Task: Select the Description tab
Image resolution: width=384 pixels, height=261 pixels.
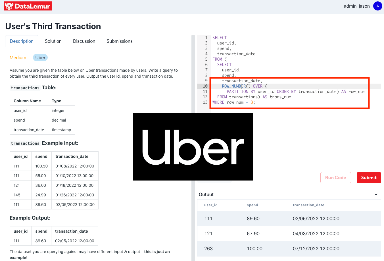Action: point(22,41)
